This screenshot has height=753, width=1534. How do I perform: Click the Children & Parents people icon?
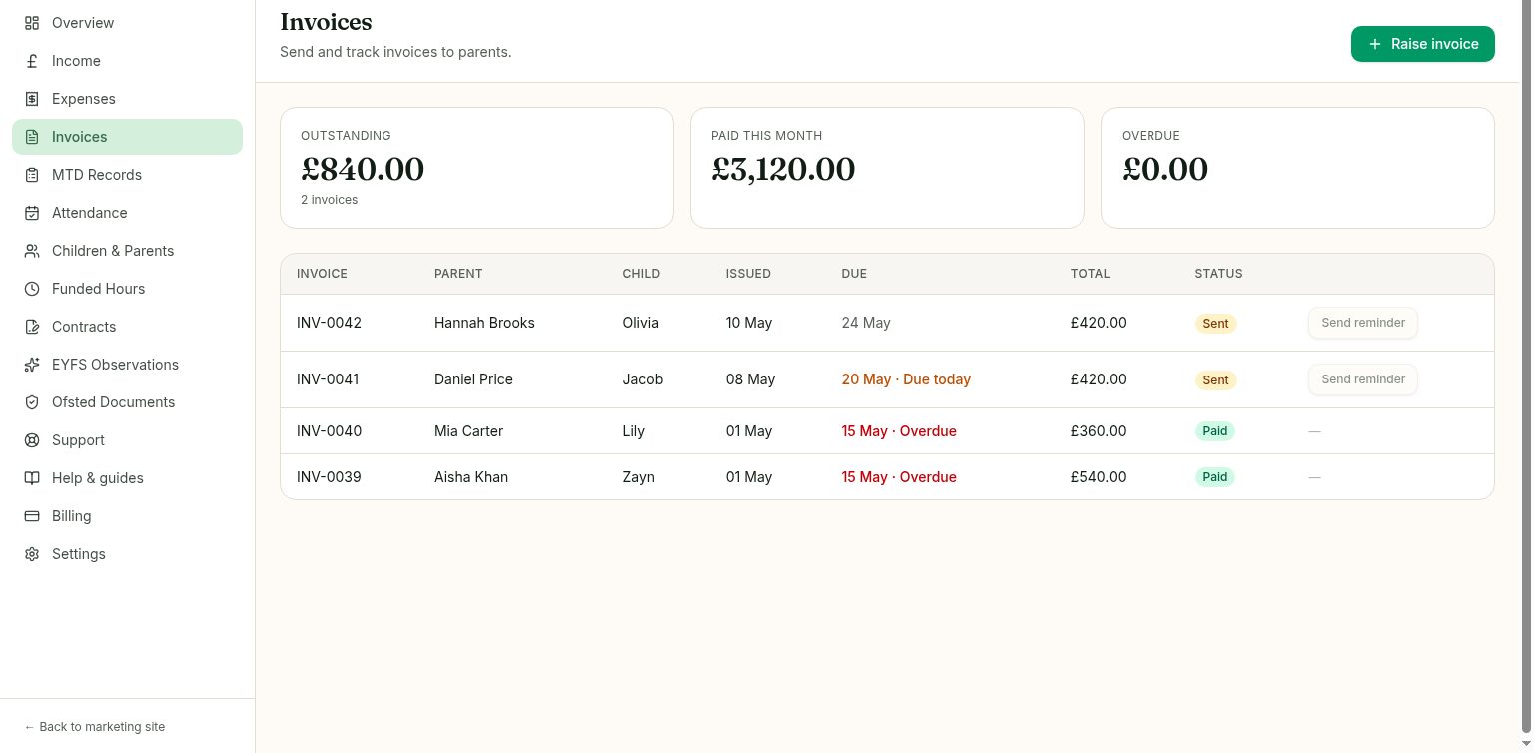pos(32,251)
